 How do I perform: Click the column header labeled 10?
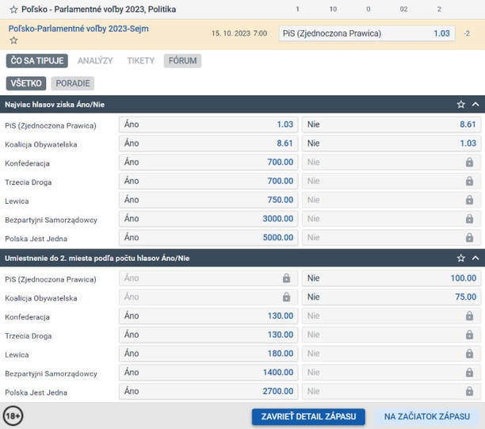click(x=333, y=10)
